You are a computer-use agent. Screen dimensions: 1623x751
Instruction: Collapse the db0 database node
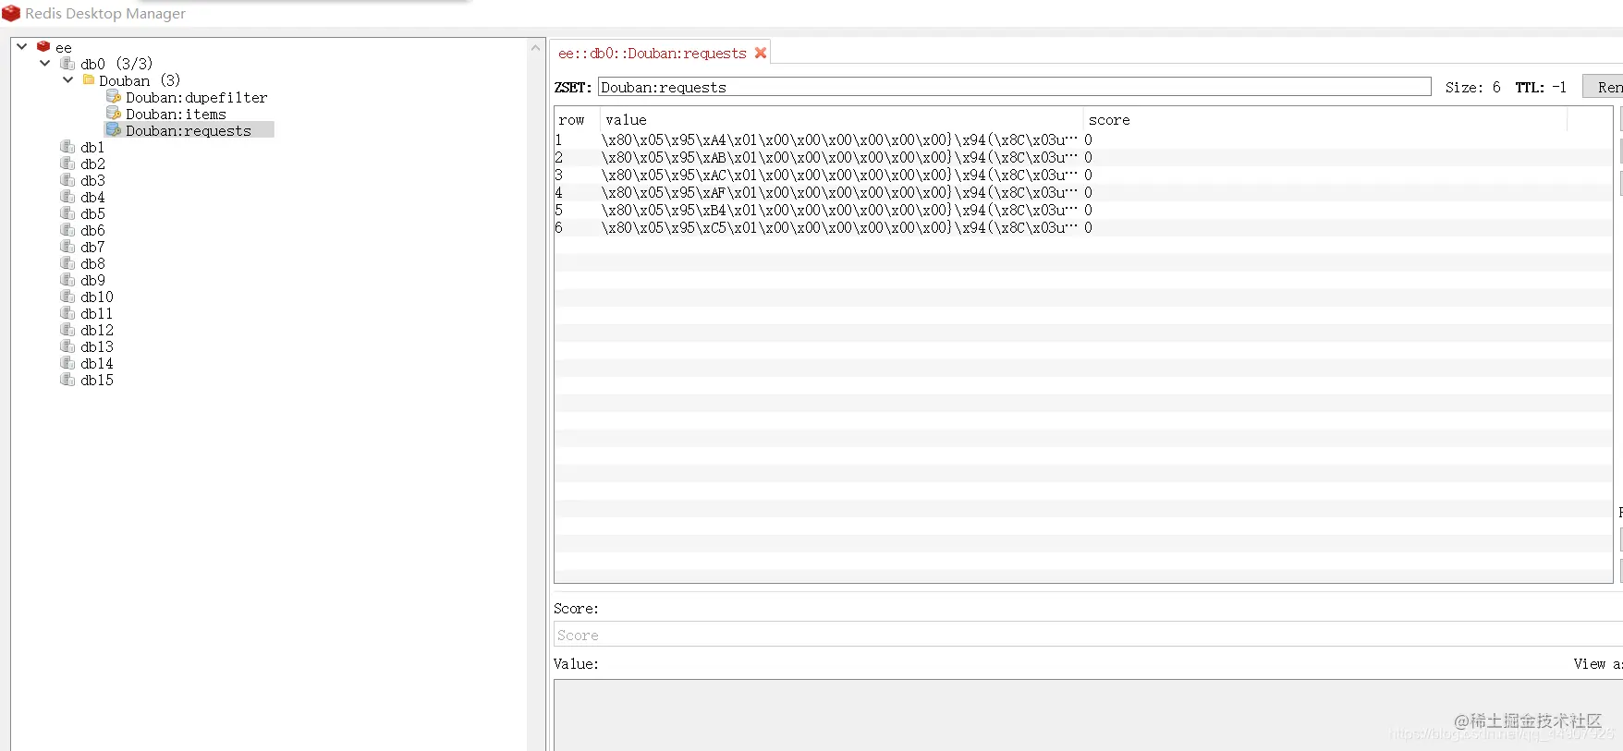click(x=45, y=63)
